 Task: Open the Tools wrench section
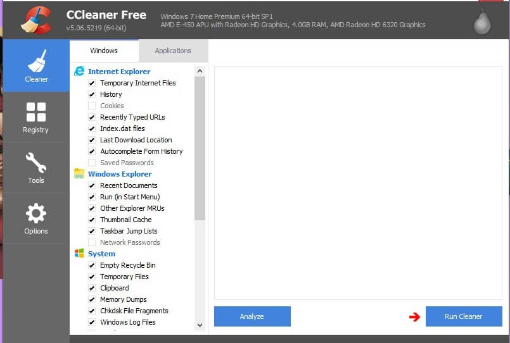click(36, 168)
